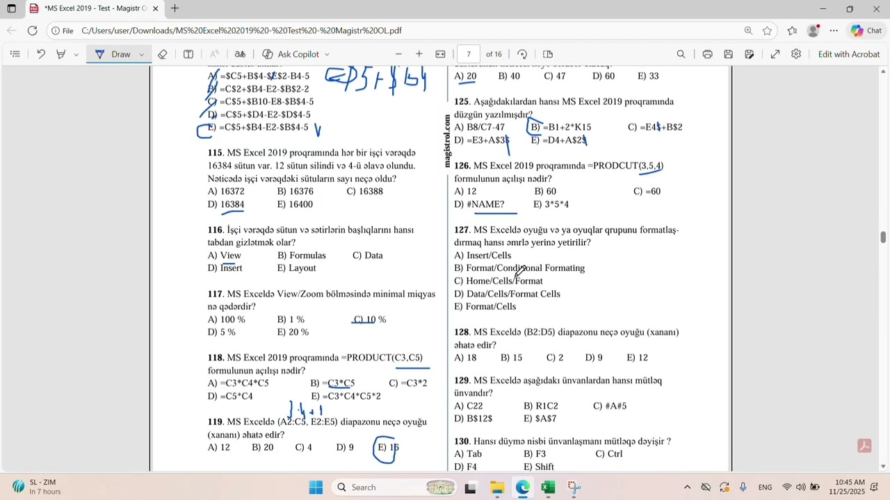Click answer 'D) #NAME?' in question 126
Screen dimensions: 890x500
pos(479,204)
